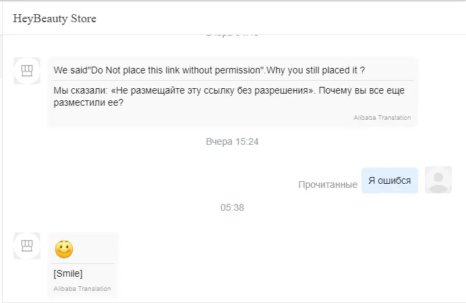This screenshot has width=466, height=303.
Task: Click the yellow smiley face emoji
Action: click(x=64, y=249)
